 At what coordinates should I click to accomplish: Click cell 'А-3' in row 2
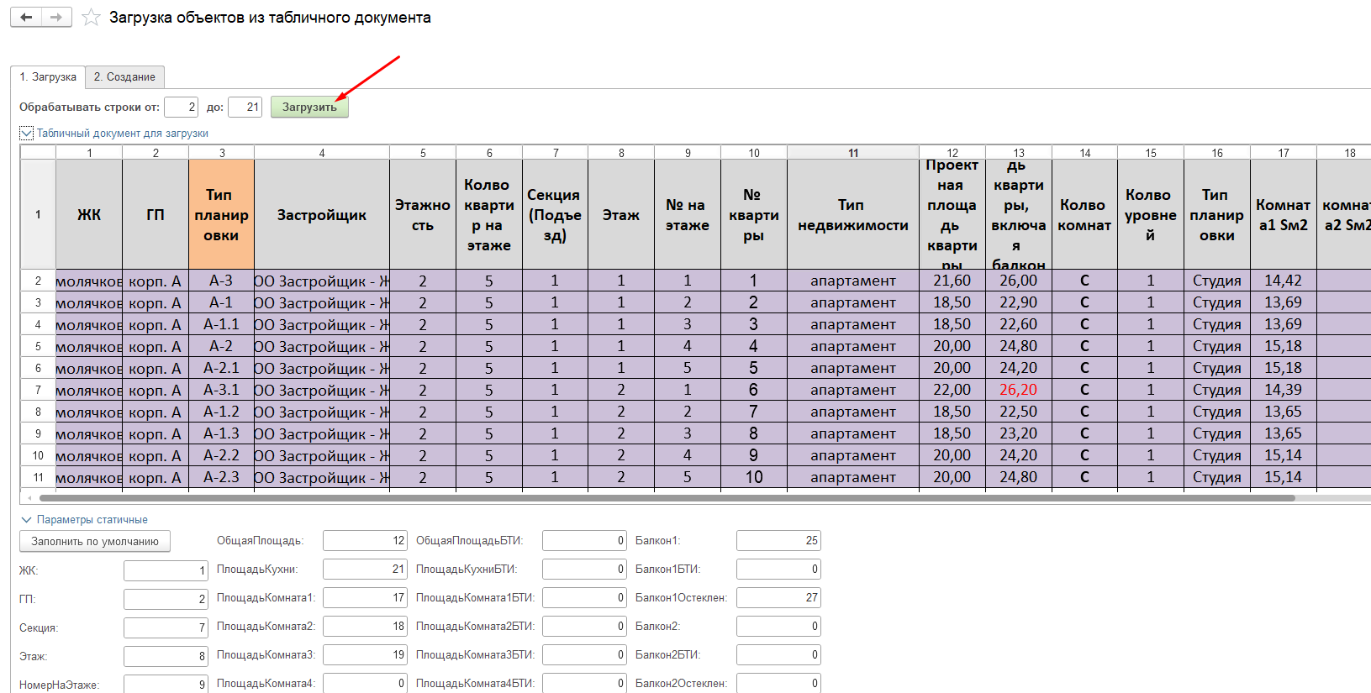(x=222, y=281)
